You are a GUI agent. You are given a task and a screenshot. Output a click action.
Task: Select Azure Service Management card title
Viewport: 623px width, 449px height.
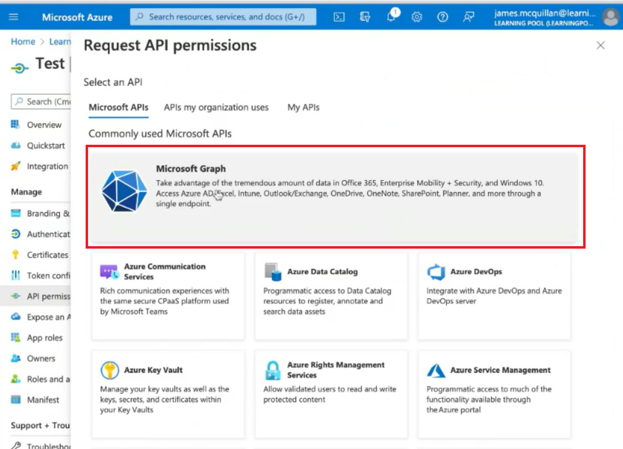(x=500, y=370)
